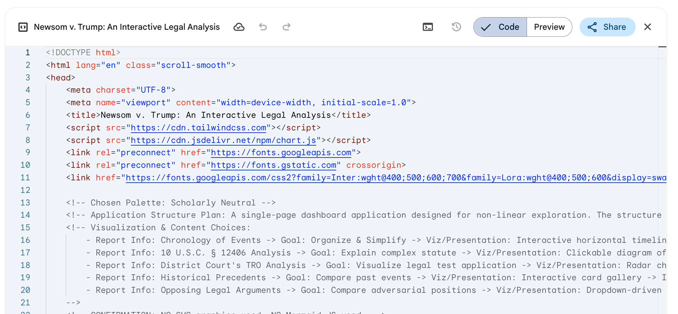678x314 pixels.
Task: Open version history clock icon
Action: point(456,27)
